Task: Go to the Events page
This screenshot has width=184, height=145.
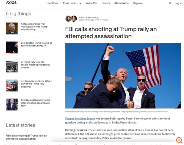Action: 106,3
